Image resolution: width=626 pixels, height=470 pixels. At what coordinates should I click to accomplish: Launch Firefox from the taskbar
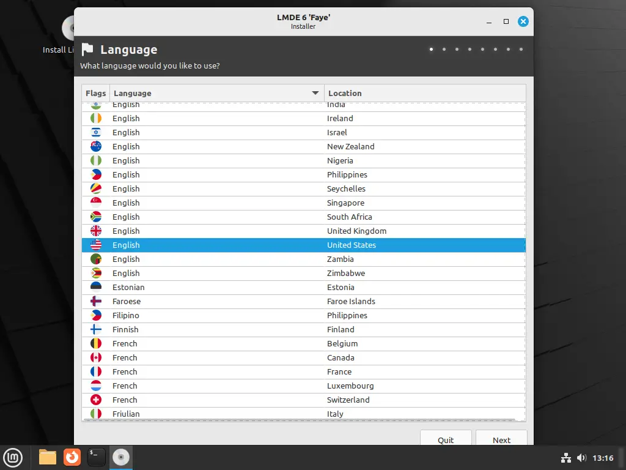(x=72, y=457)
